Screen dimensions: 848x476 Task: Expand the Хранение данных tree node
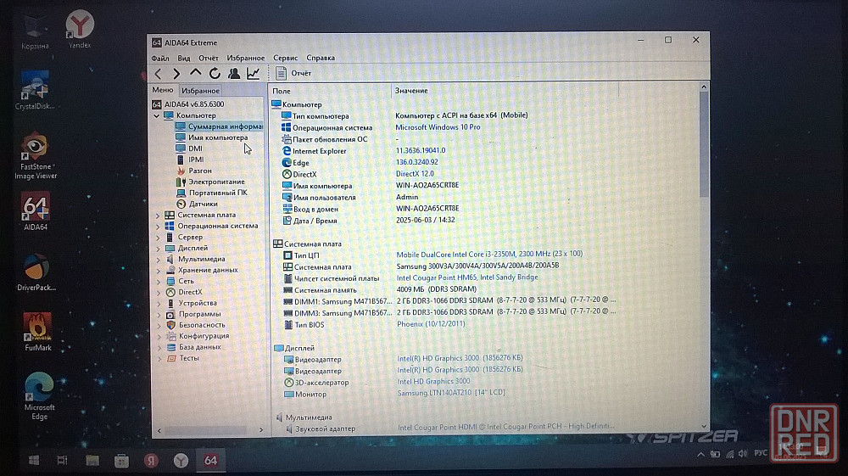159,271
